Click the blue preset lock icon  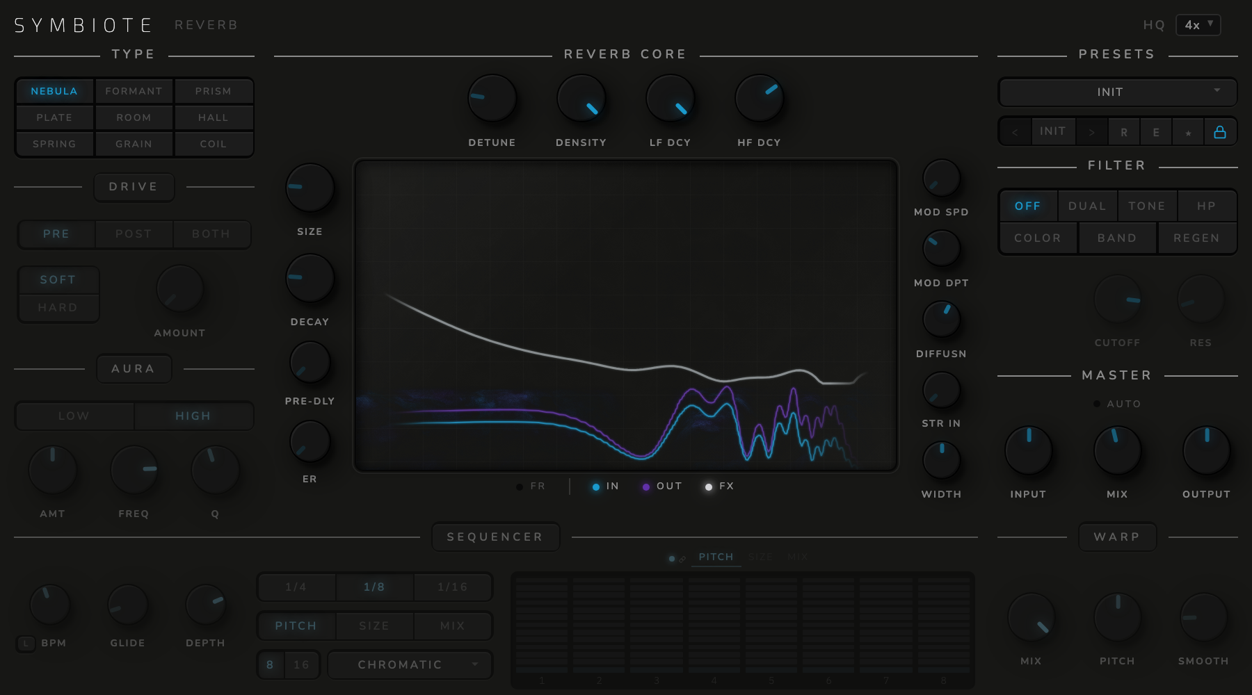coord(1220,132)
